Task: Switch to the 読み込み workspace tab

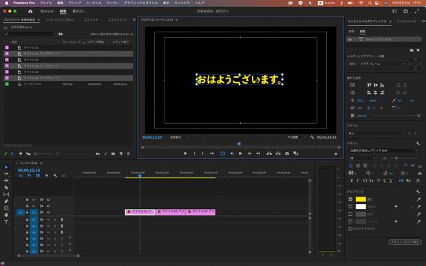Action: (x=47, y=11)
